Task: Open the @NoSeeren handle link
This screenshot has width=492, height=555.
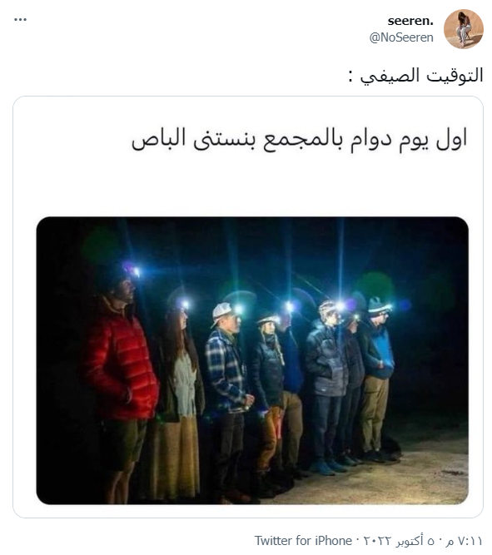Action: (401, 37)
